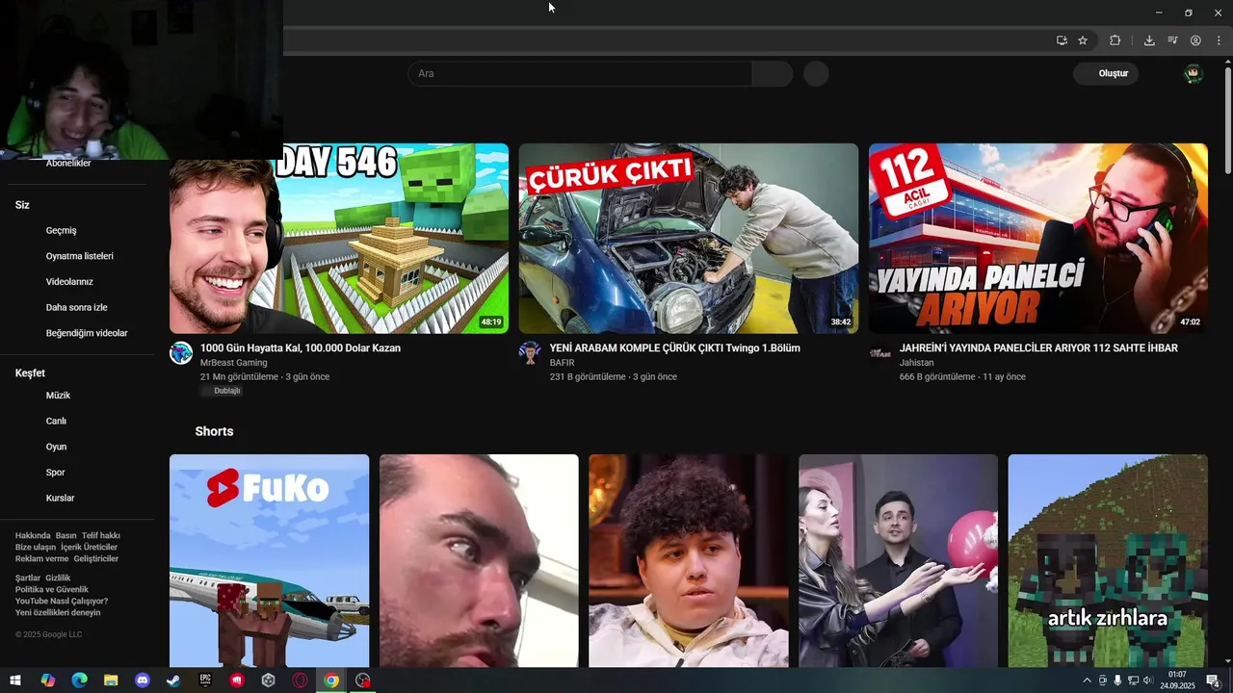Screen dimensions: 1233x693
Task: Open the DAY 546 video thumbnail
Action: pyautogui.click(x=339, y=238)
